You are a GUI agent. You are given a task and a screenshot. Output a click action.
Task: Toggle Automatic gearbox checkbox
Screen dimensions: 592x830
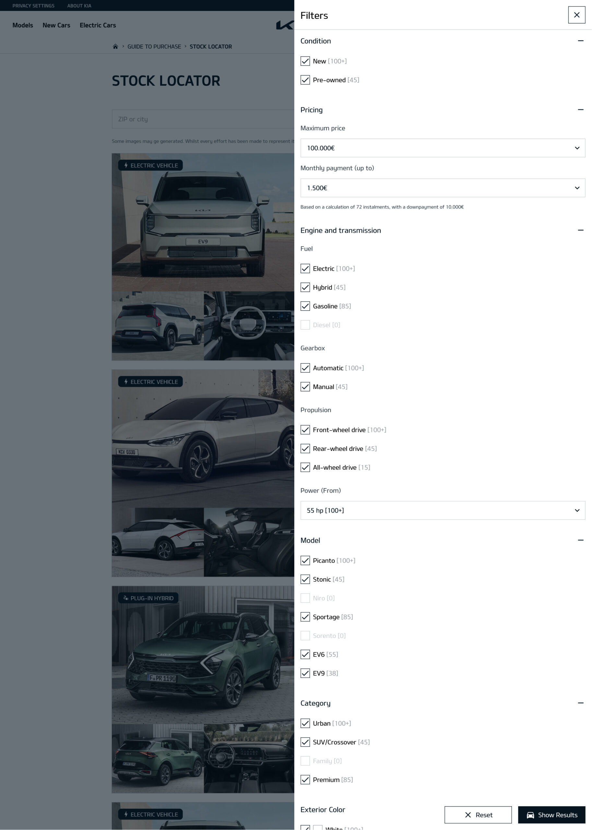click(x=305, y=368)
